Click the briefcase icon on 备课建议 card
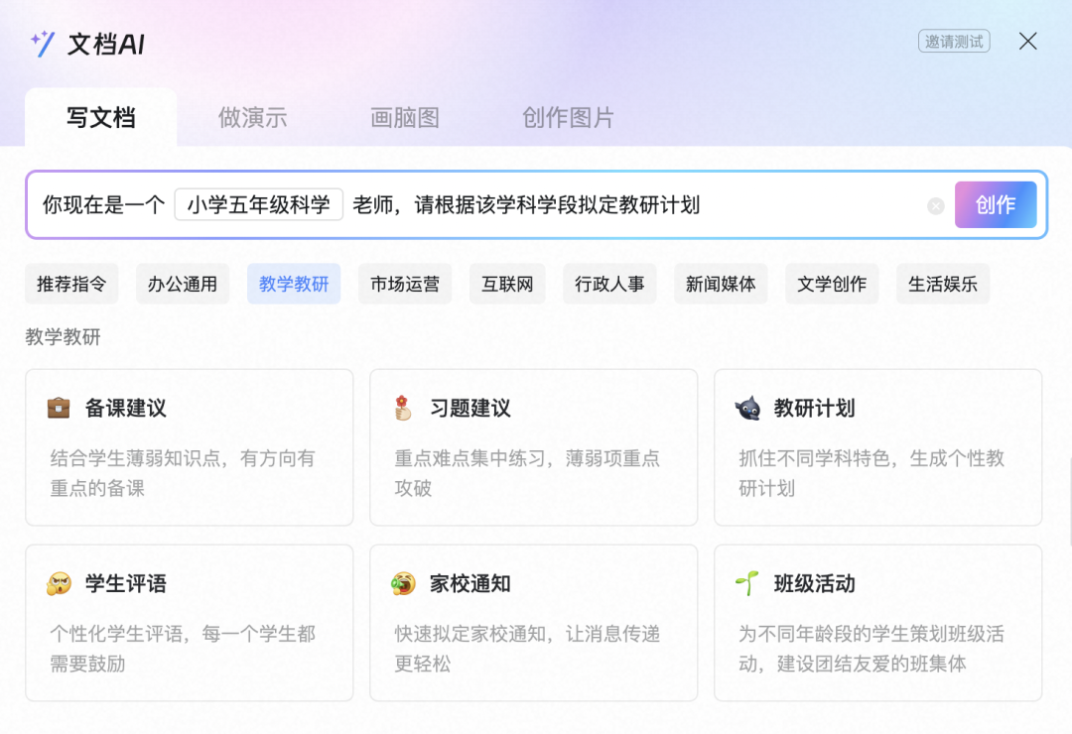1072x734 pixels. pos(59,408)
